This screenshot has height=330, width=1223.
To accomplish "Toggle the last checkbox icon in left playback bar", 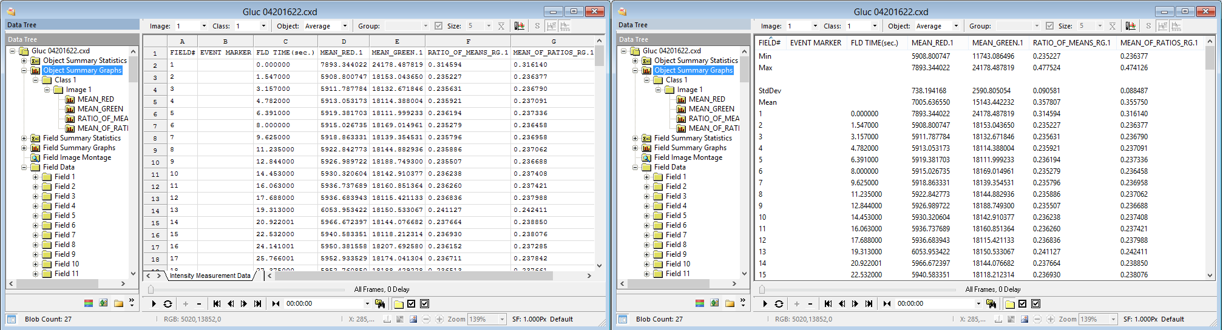I will click(424, 304).
